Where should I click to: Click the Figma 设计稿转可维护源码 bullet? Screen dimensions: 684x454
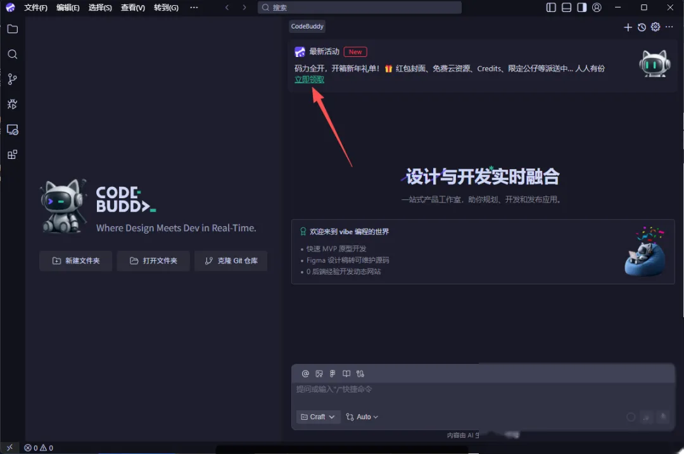348,260
